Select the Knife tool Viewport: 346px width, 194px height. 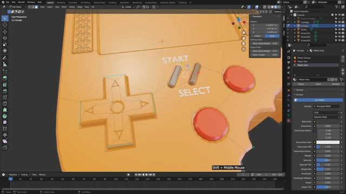coord(5,103)
